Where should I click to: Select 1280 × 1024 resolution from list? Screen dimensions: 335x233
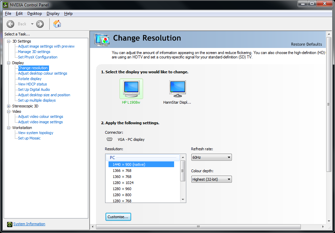click(x=123, y=183)
